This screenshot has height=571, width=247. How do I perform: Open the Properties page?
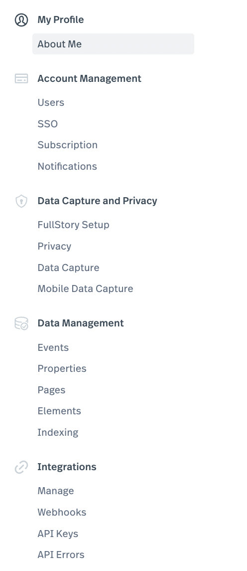coord(62,368)
